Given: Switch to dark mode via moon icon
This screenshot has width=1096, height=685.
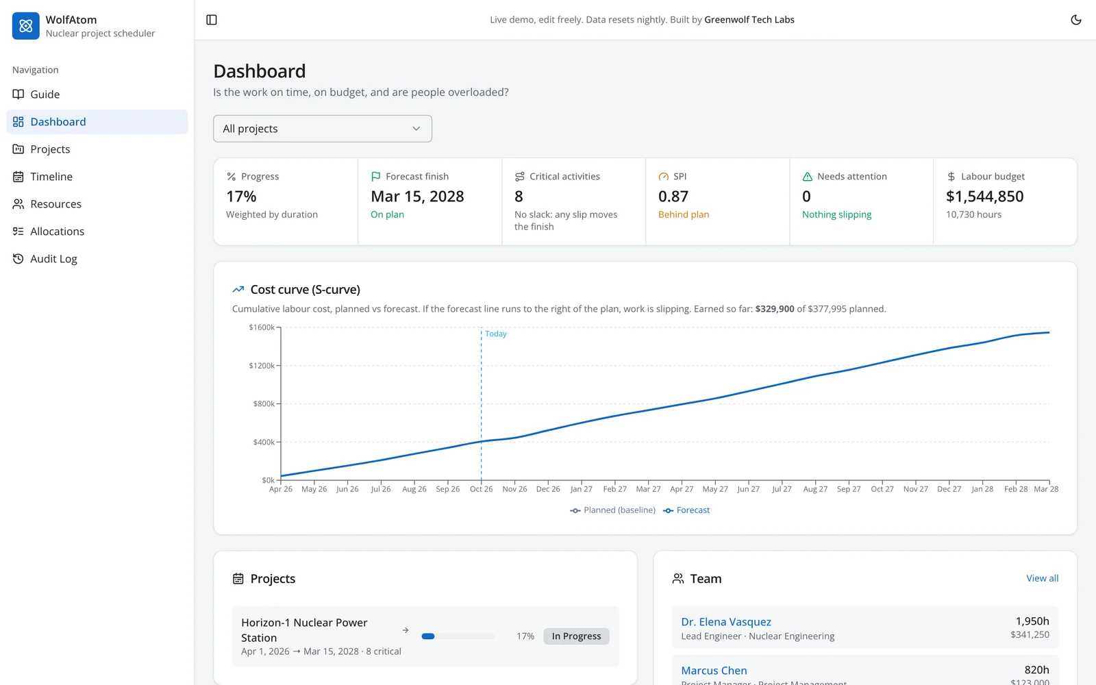Looking at the screenshot, I should click(x=1076, y=20).
